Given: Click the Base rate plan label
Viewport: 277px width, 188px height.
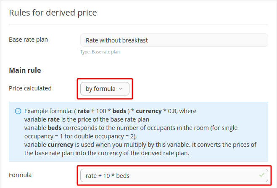Looking at the screenshot, I should [x=29, y=40].
